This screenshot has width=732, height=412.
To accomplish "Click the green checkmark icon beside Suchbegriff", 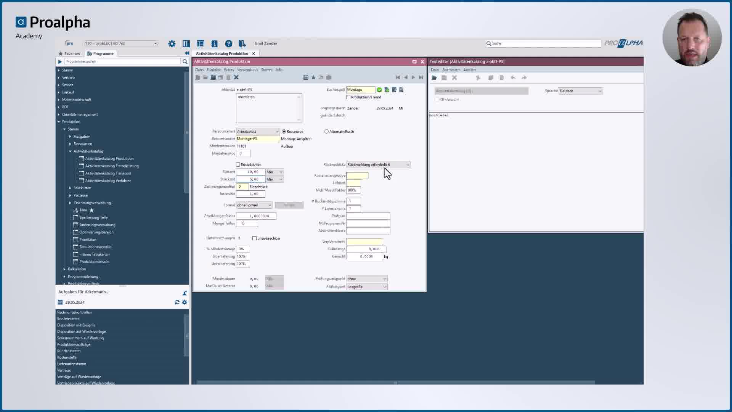I will pyautogui.click(x=379, y=90).
